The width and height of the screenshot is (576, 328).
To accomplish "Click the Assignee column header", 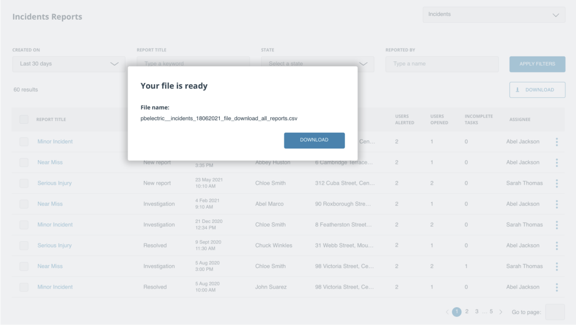I will point(520,120).
